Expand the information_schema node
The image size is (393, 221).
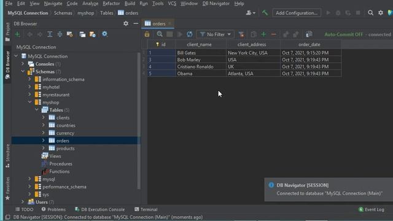(29, 79)
